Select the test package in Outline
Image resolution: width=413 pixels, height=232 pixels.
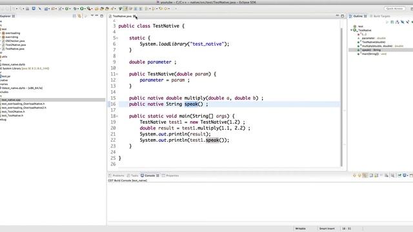tap(358, 26)
